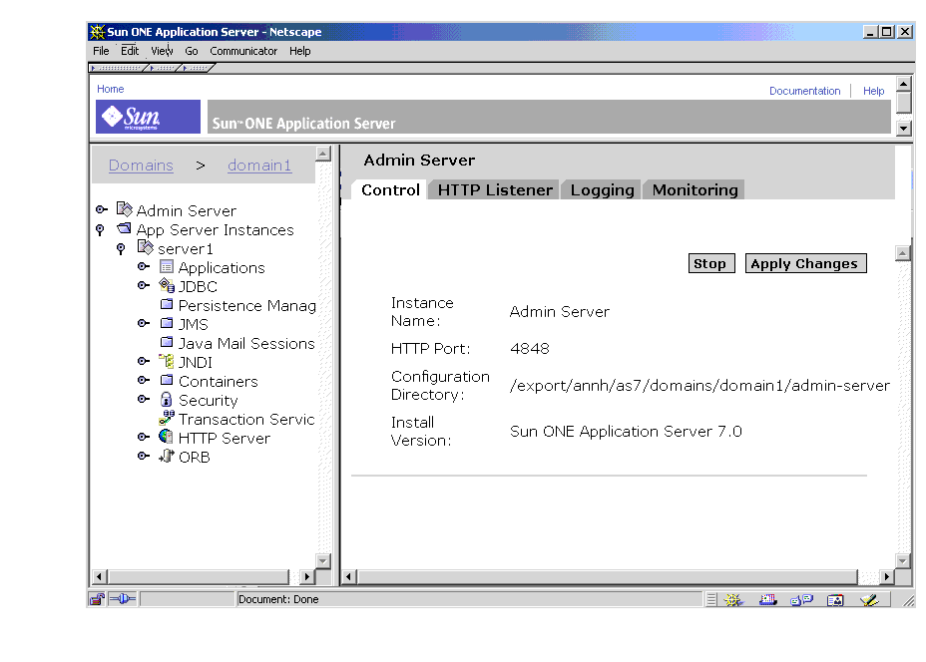The height and width of the screenshot is (662, 926).
Task: Open the Edit menu
Action: pos(130,51)
